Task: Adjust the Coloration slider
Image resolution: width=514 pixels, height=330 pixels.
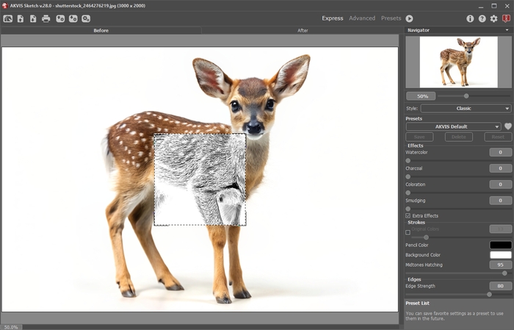Action: coord(408,193)
